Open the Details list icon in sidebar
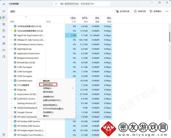 (x=4, y=50)
